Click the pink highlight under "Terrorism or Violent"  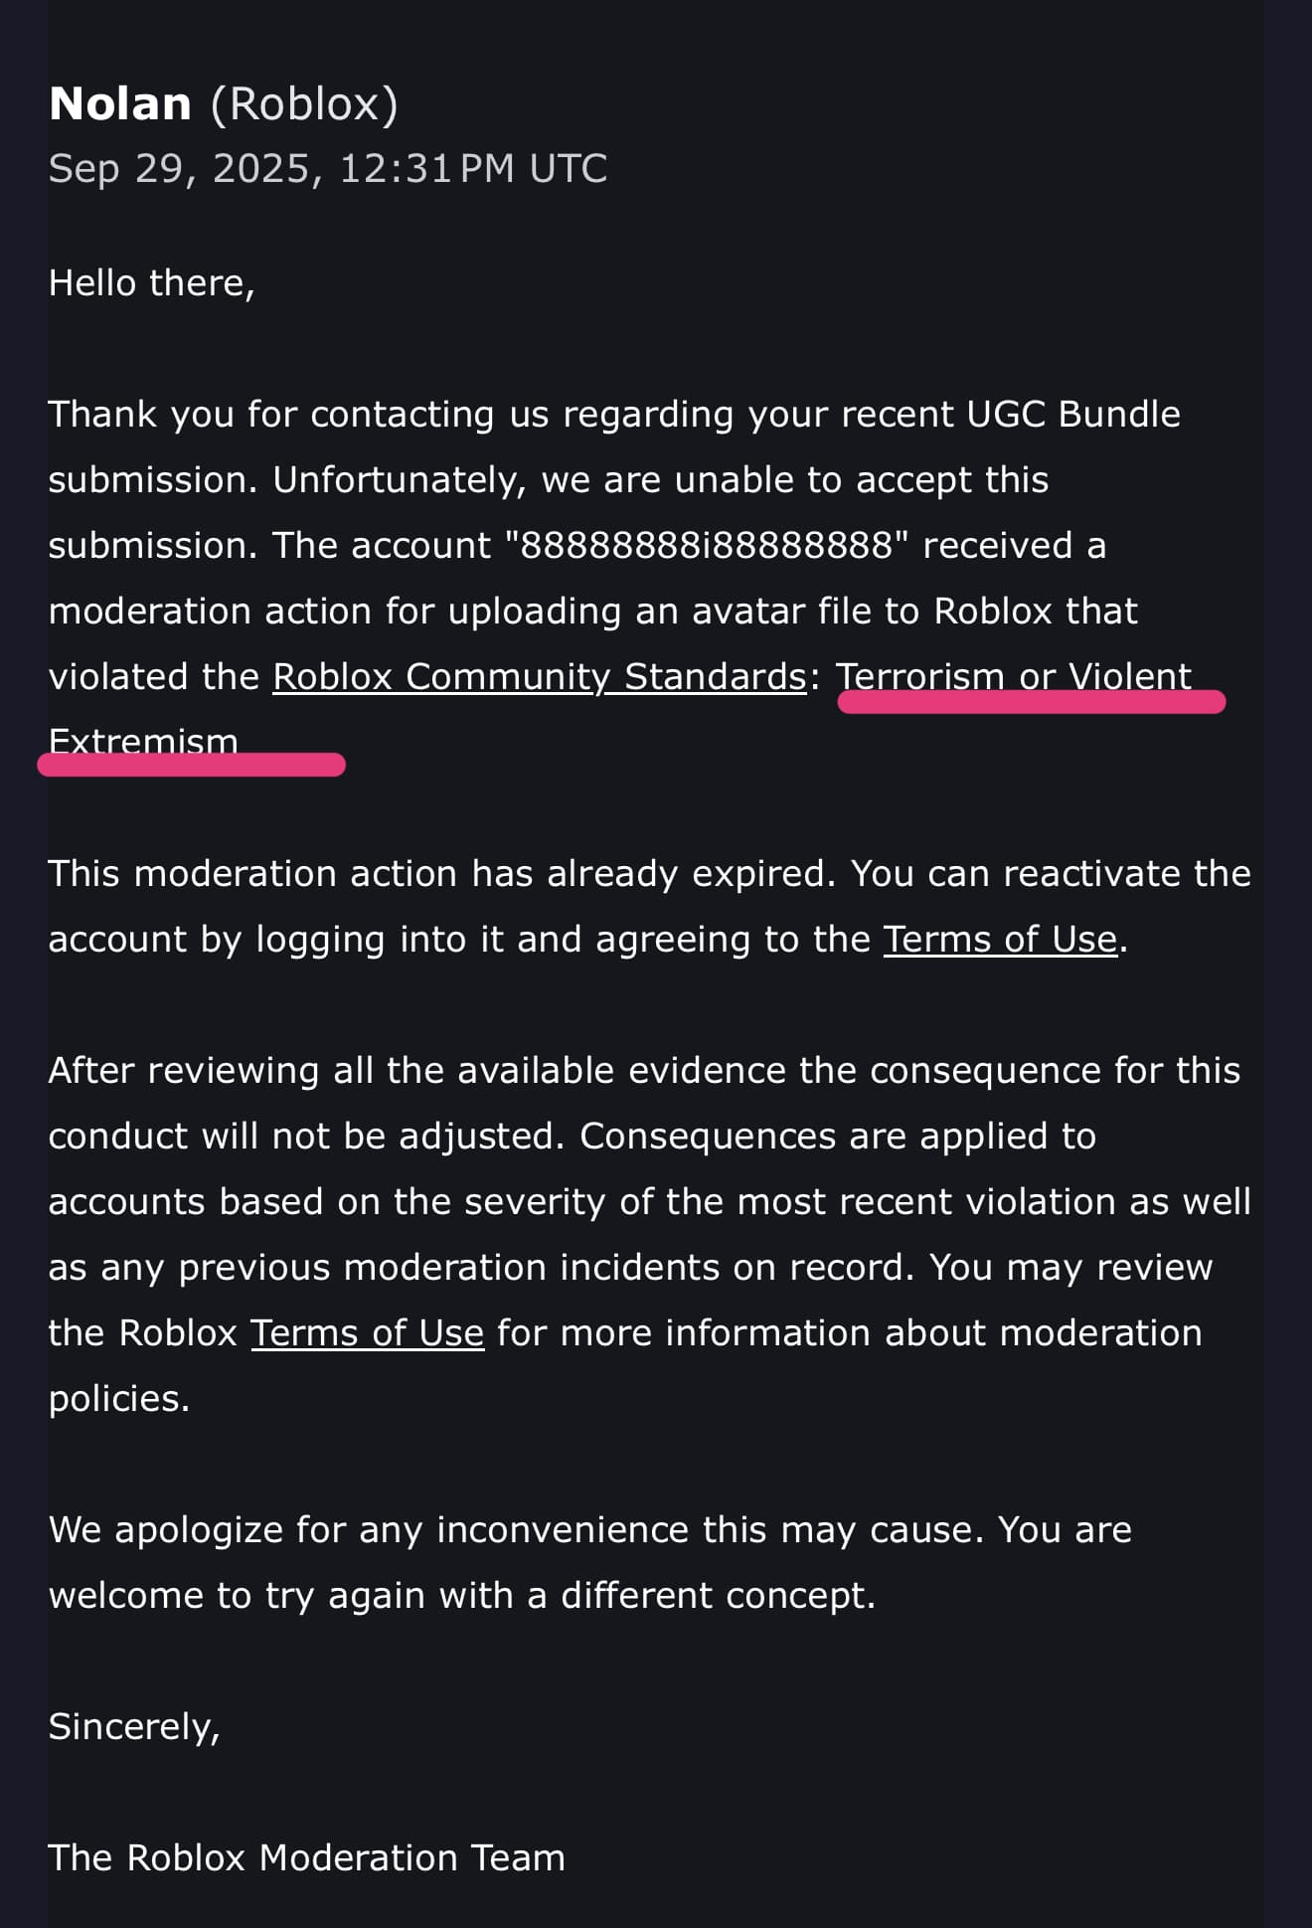click(1031, 702)
